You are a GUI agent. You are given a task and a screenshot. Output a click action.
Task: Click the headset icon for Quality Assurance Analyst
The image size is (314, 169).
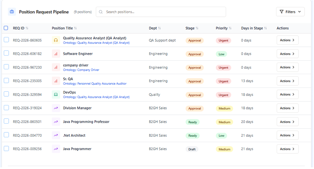click(x=56, y=40)
